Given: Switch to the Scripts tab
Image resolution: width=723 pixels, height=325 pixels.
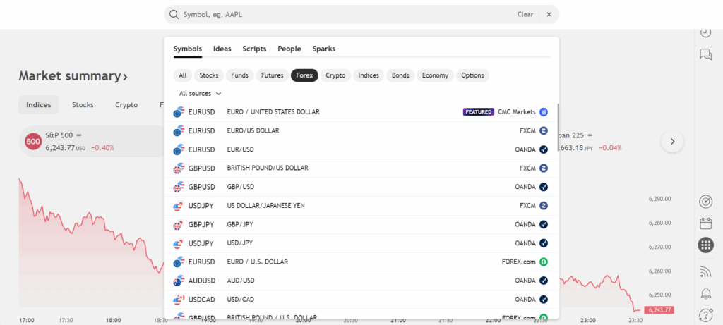Looking at the screenshot, I should (254, 49).
